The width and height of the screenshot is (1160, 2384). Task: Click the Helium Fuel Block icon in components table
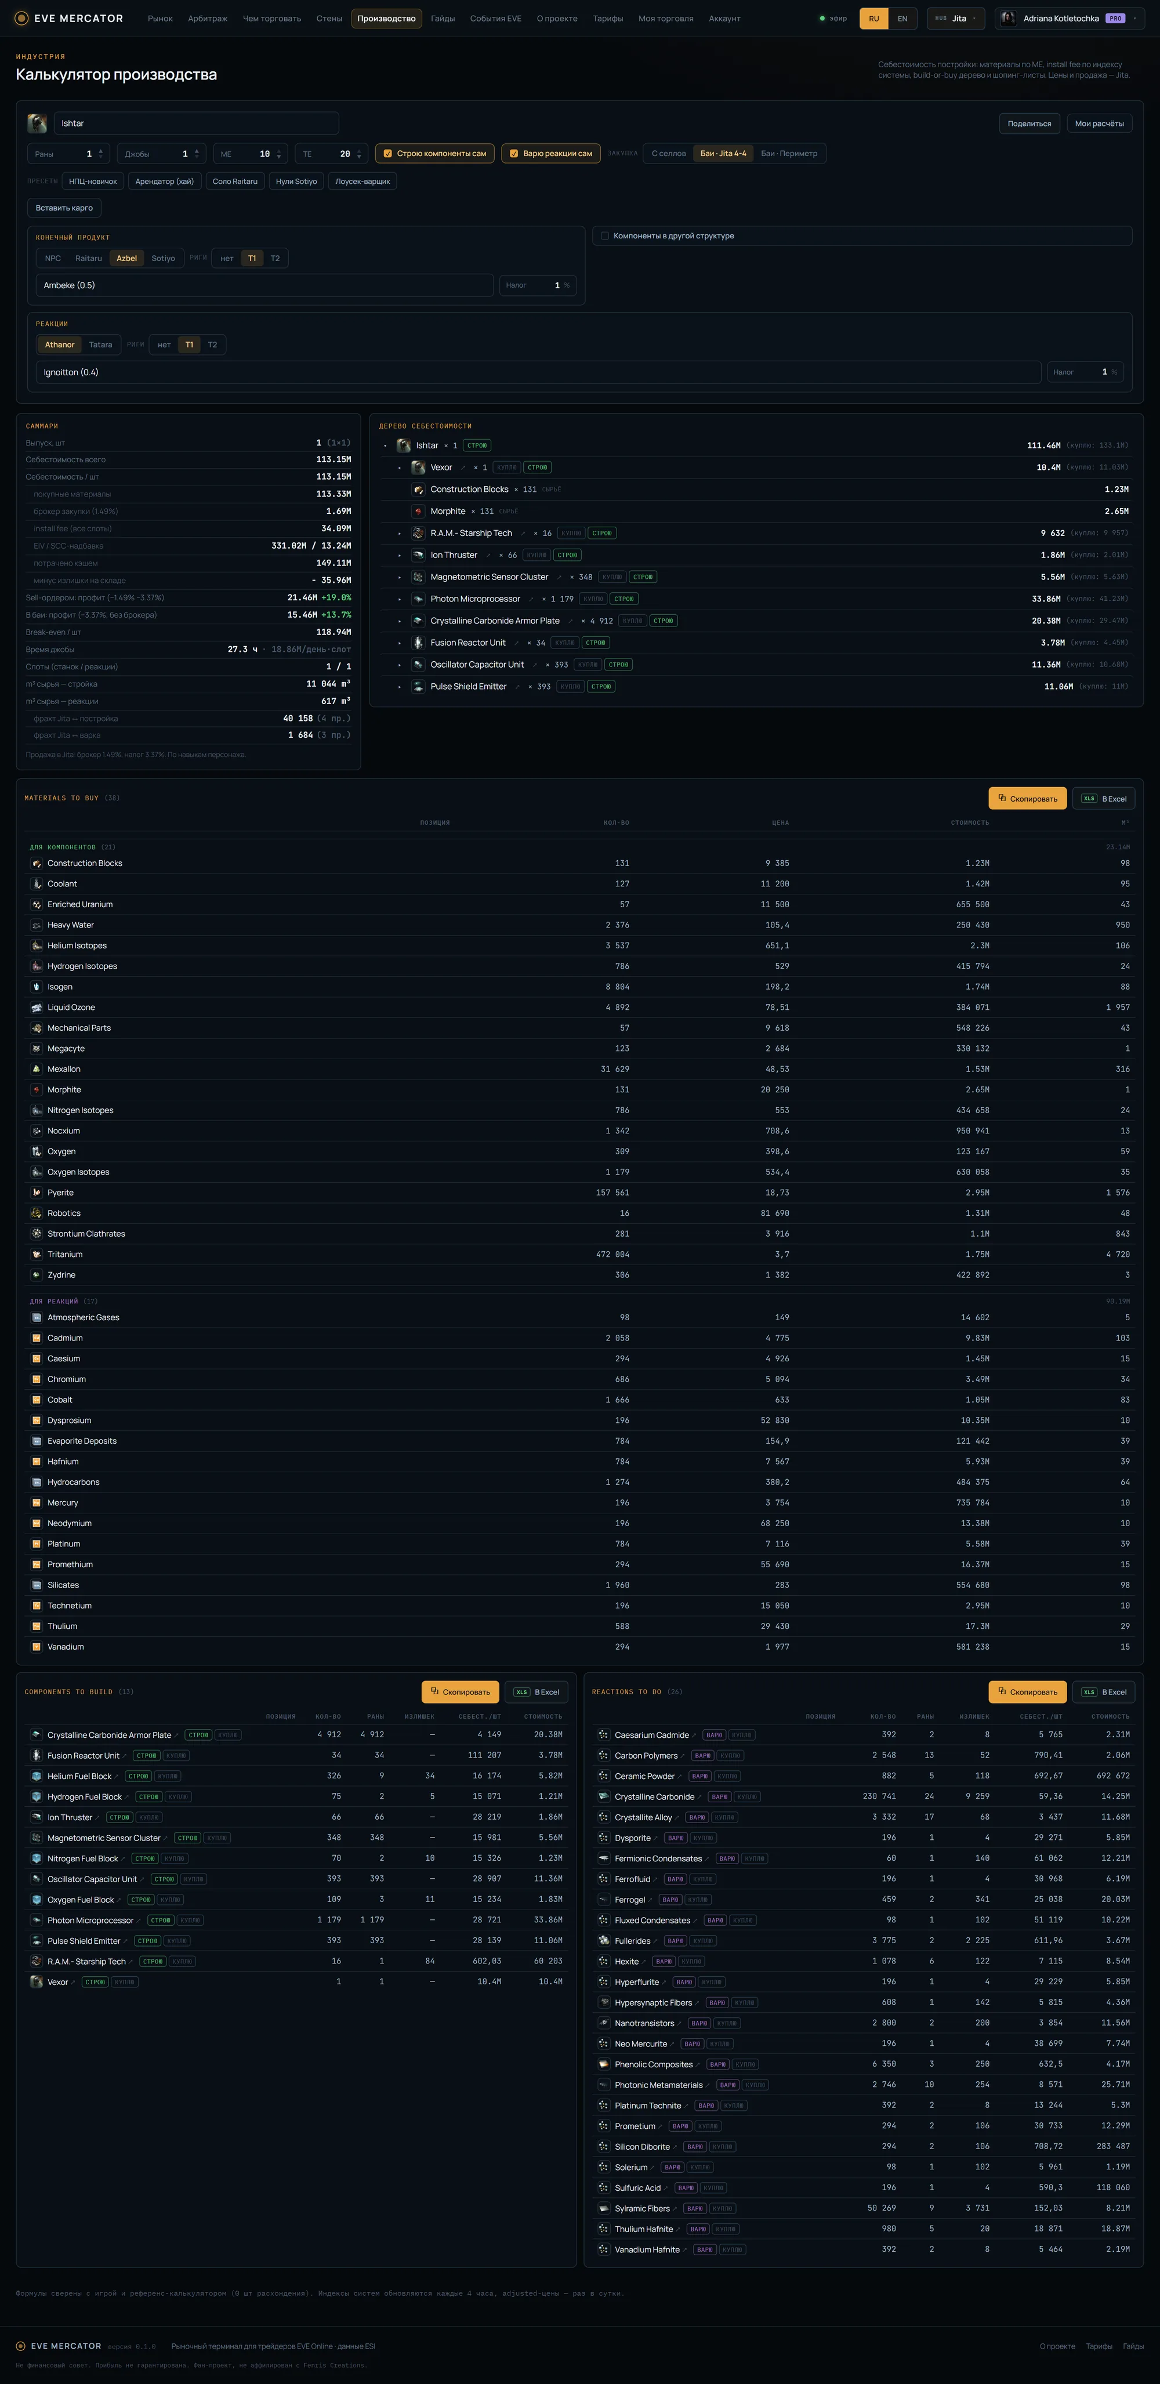point(37,1776)
